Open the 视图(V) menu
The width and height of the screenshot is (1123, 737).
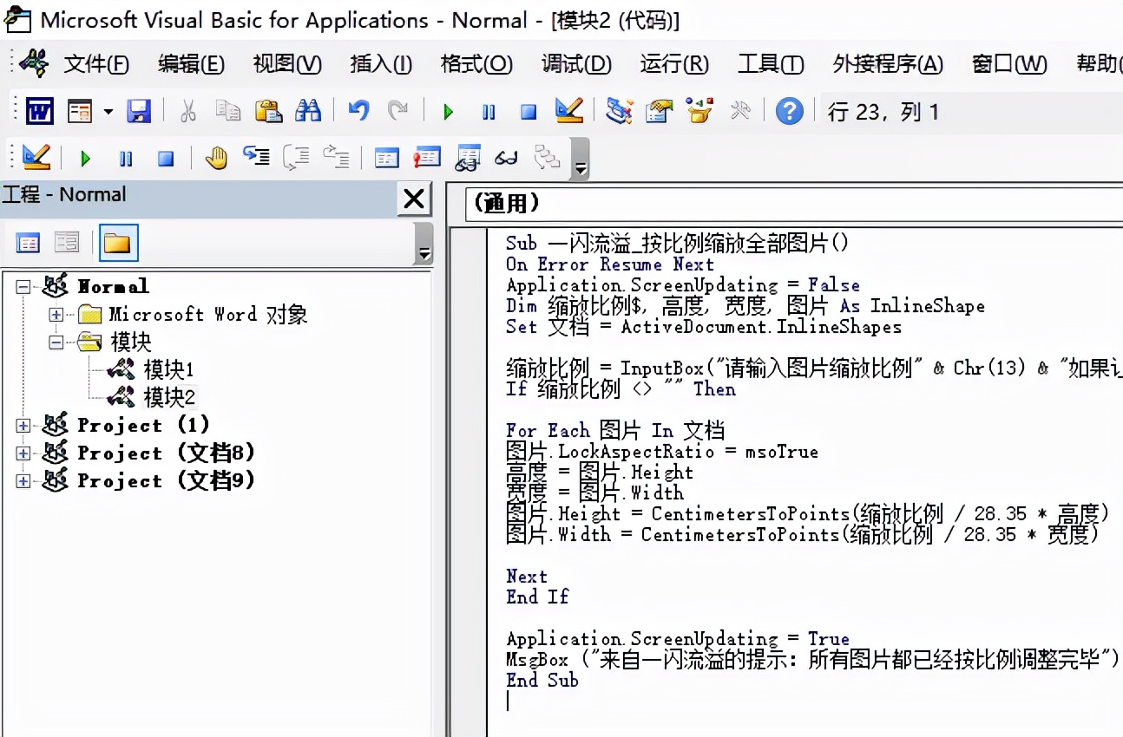pyautogui.click(x=287, y=63)
